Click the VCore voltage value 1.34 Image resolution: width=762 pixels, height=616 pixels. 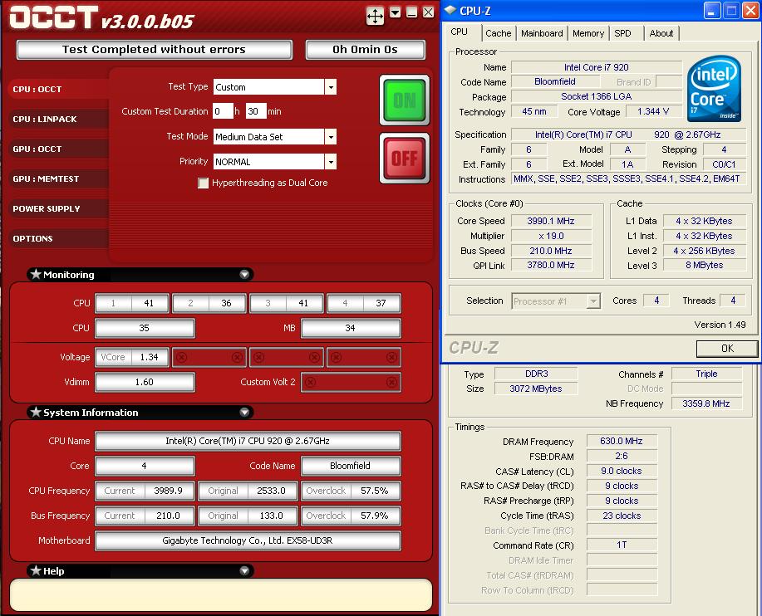150,357
